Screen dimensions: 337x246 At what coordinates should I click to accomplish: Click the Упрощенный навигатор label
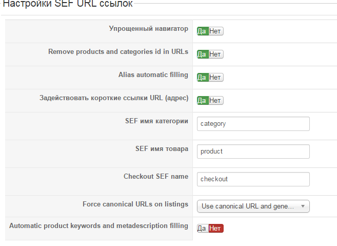148,29
